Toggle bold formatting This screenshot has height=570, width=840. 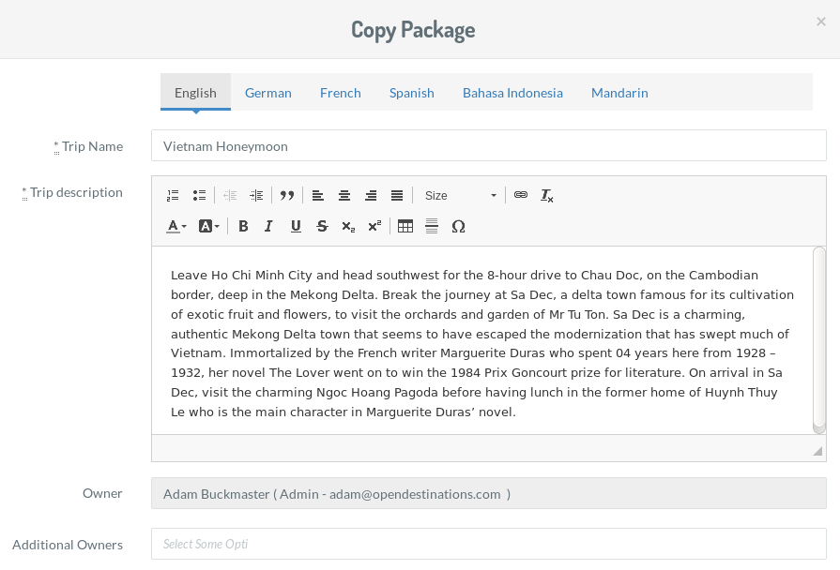243,226
